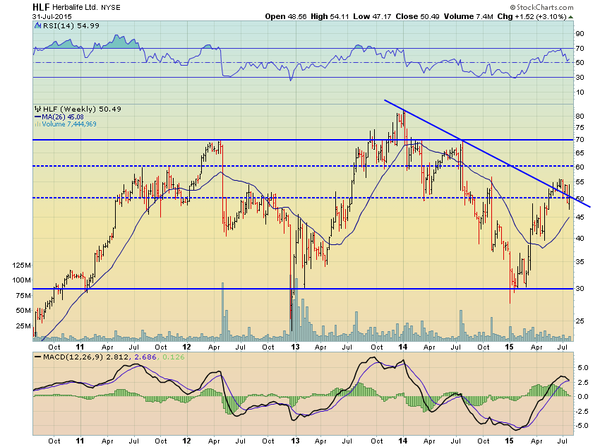Screen dimensions: 600x447
Task: Click the MACD axis label 0.0
Action: pyautogui.click(x=583, y=397)
